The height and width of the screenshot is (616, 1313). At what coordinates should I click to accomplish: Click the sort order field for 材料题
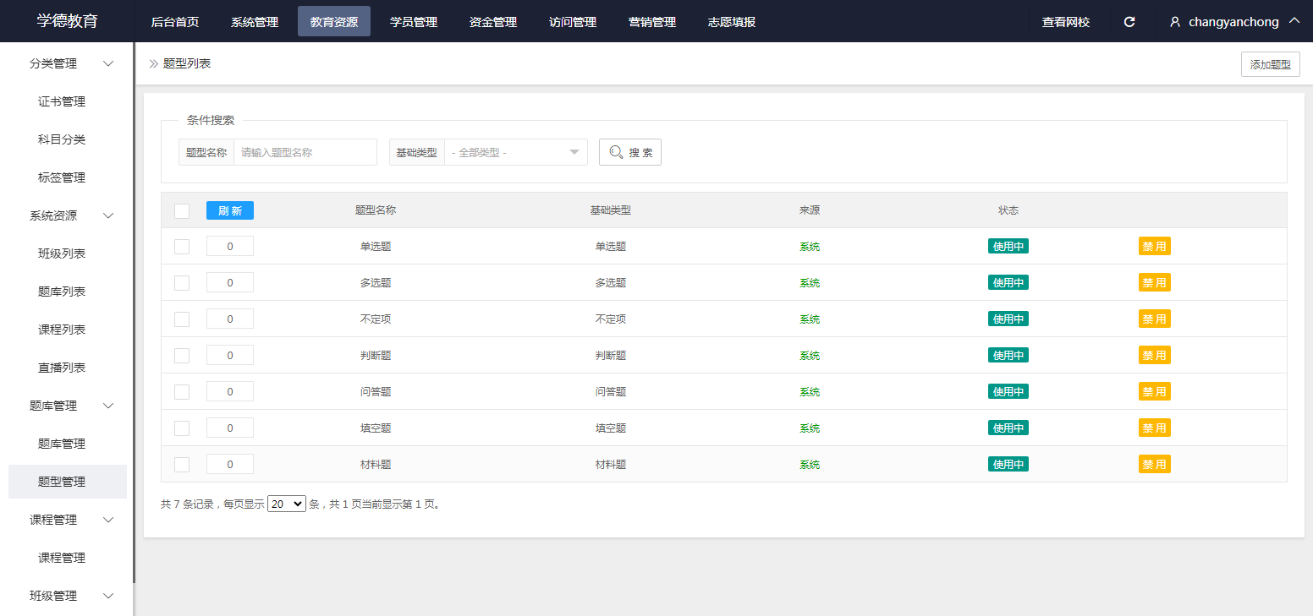(230, 465)
